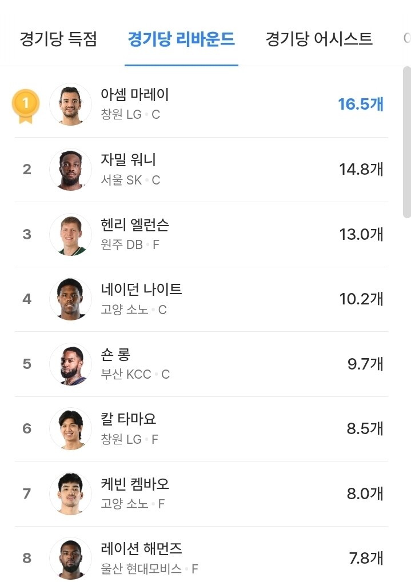Click 헨리 엘런슨 avatar image
Image resolution: width=411 pixels, height=582 pixels.
coord(70,234)
